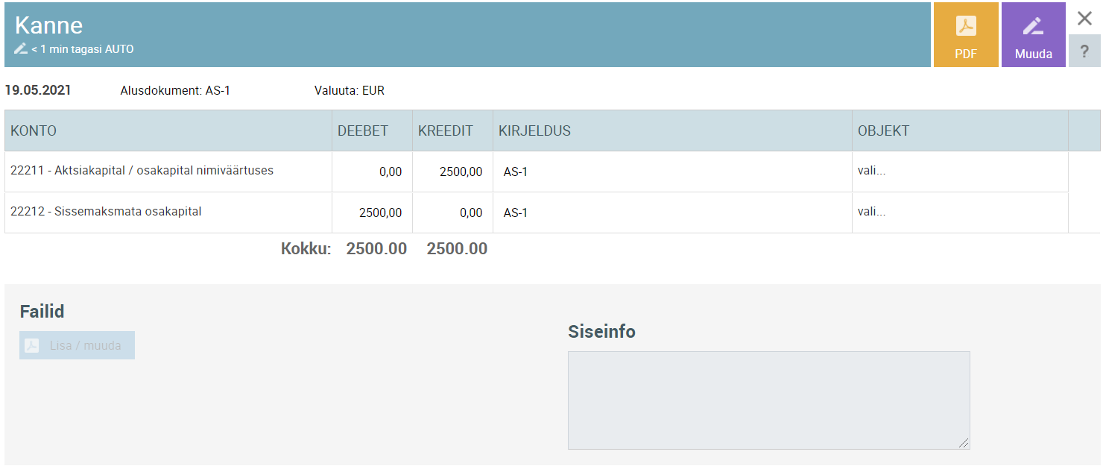Click the KREEDIT column header

click(446, 131)
